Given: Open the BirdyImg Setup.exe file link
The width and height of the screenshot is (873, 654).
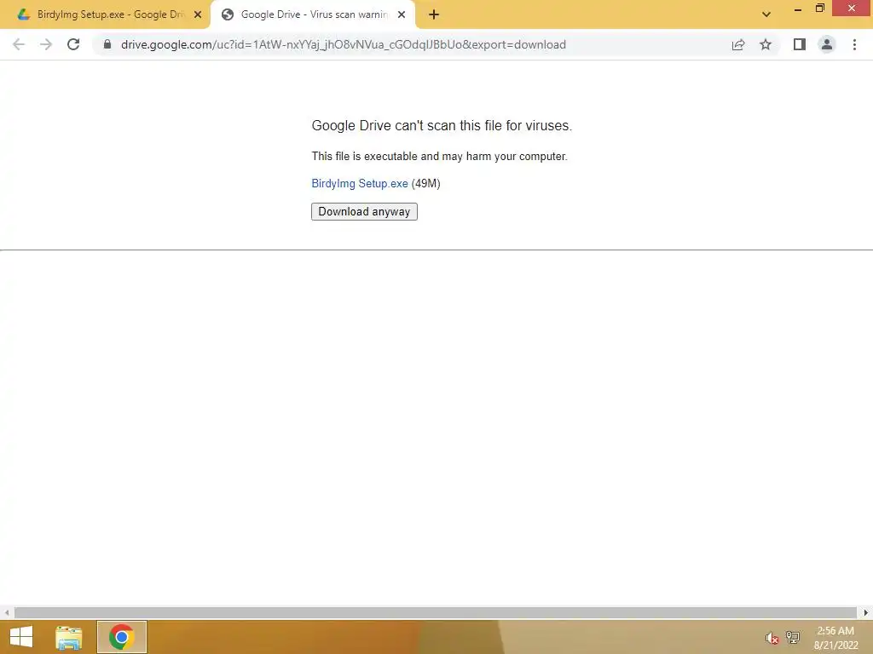Looking at the screenshot, I should [360, 184].
